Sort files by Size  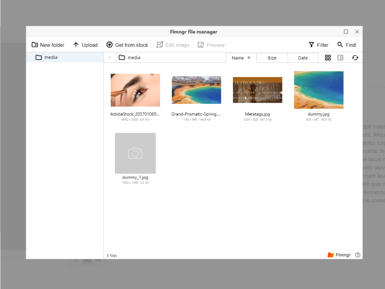272,58
